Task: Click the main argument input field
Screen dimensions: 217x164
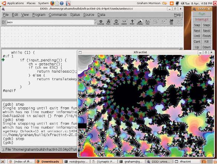Action: click(x=50, y=22)
